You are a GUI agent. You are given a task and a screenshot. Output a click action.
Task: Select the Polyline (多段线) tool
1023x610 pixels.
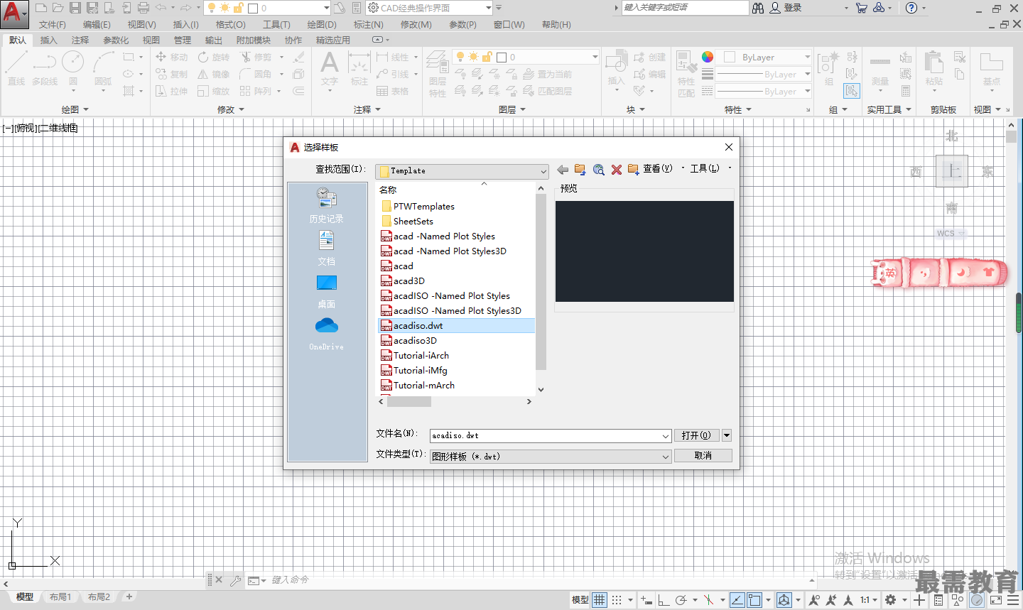(45, 68)
